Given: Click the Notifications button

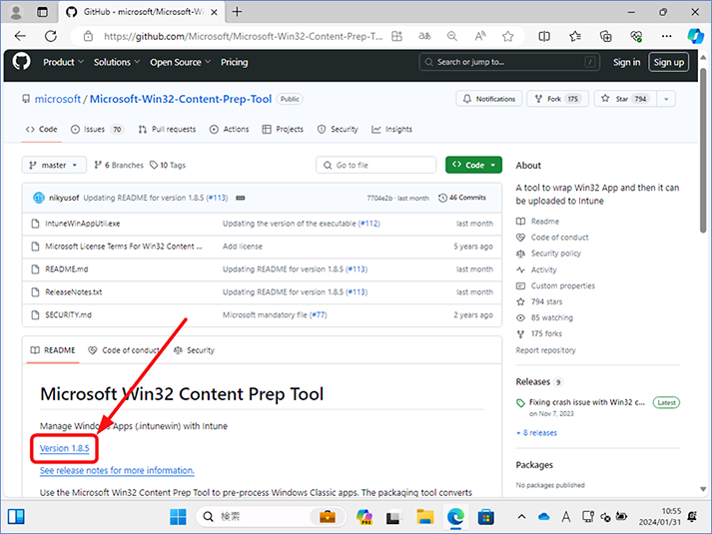Looking at the screenshot, I should coord(489,99).
